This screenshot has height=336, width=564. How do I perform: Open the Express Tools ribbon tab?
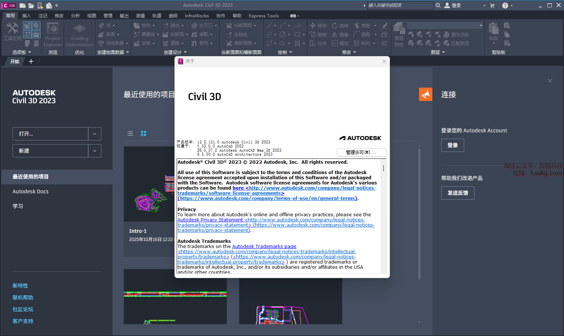tap(264, 16)
